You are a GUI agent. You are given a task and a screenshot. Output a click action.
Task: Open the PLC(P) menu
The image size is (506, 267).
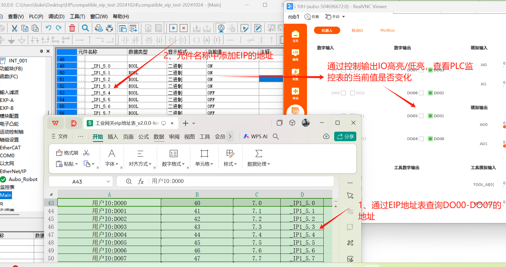[36, 16]
